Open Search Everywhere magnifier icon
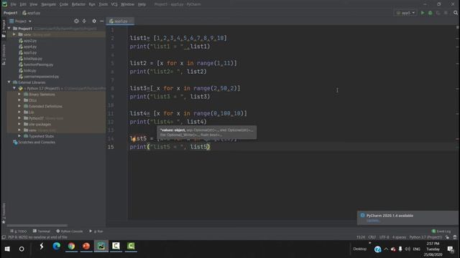 pos(455,13)
